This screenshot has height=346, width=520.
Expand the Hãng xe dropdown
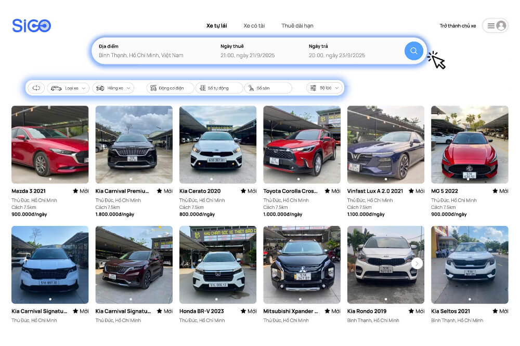(x=113, y=88)
